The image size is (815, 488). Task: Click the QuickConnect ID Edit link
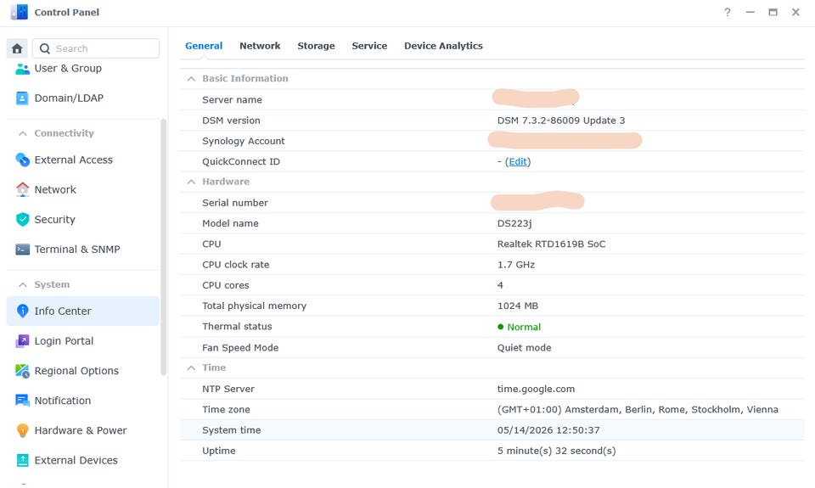tap(518, 161)
